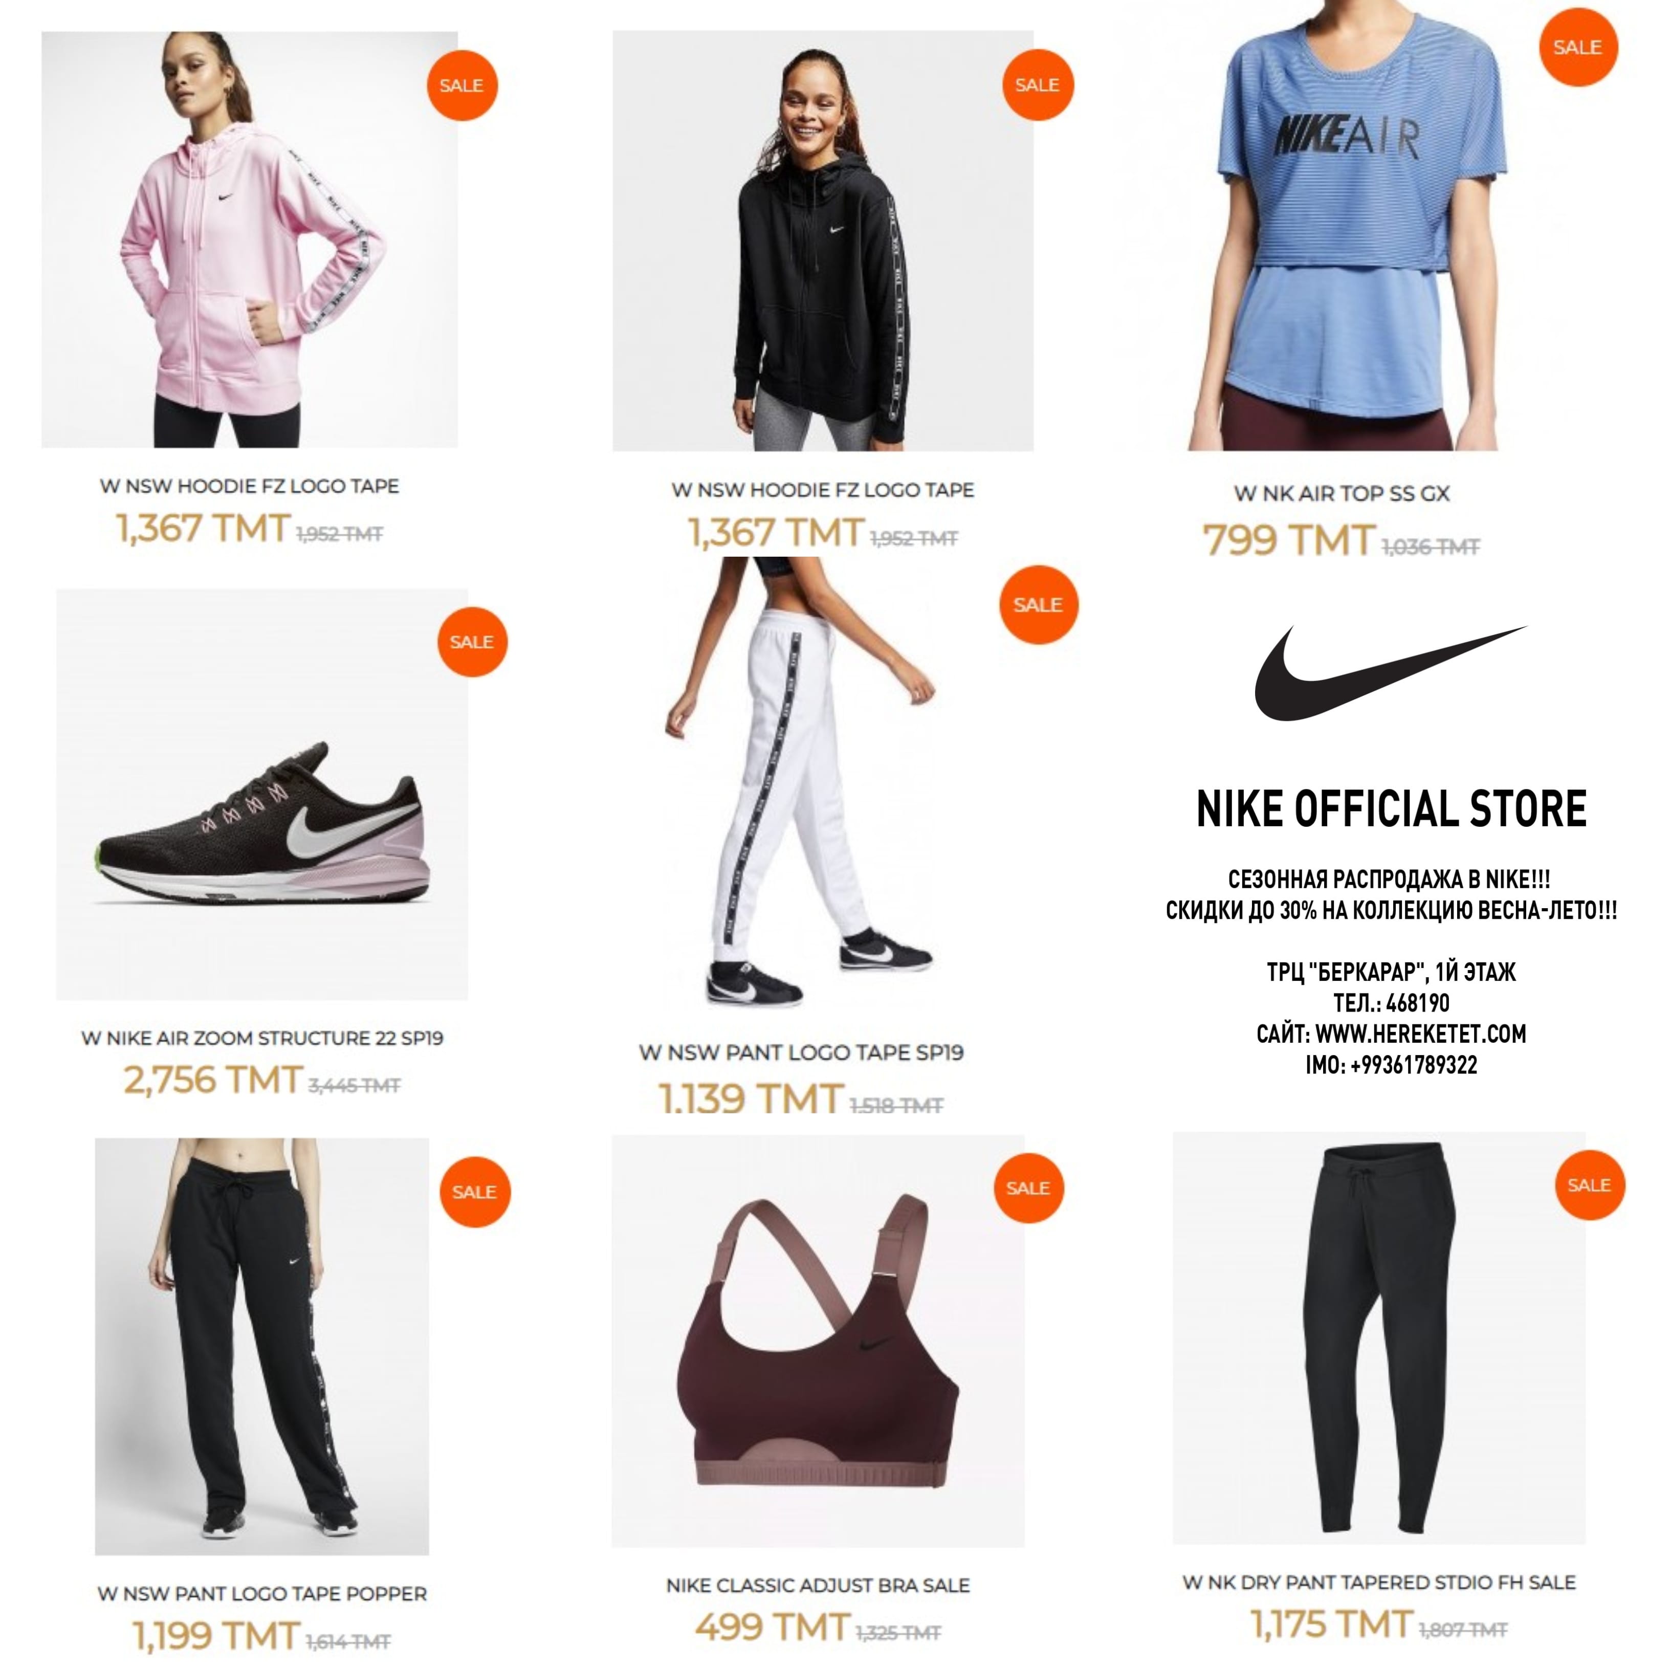1670x1670 pixels.
Task: Click W NK AIR TOP SS GX title
Action: tap(1342, 494)
